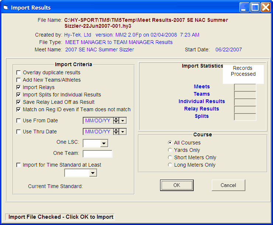Uncheck Match on Reg ID option
The height and width of the screenshot is (225, 273).
(x=19, y=110)
